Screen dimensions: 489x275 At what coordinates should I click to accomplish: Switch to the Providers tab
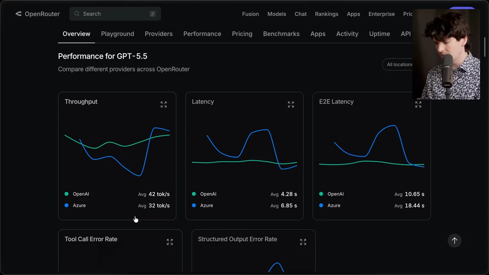159,34
